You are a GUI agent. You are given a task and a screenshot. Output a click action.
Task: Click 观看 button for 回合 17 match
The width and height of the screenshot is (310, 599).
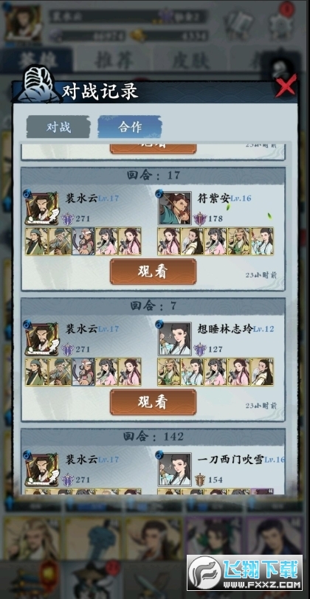153,271
